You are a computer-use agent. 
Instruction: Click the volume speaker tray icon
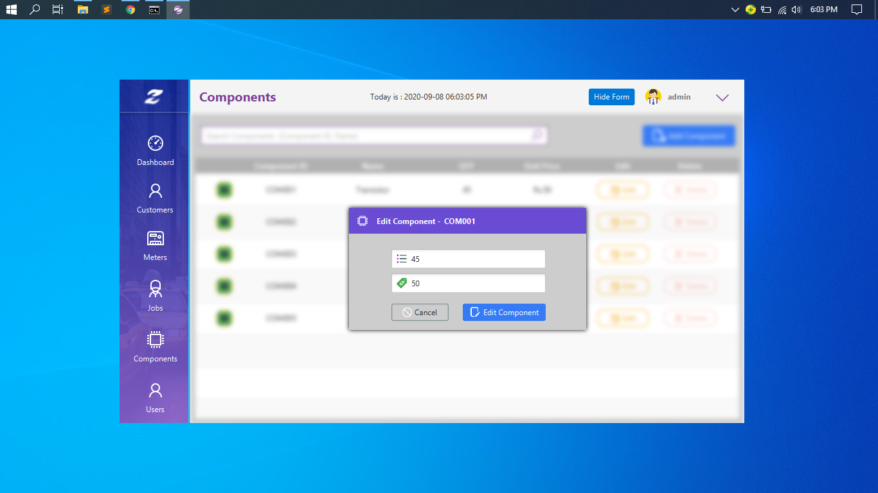pyautogui.click(x=797, y=10)
